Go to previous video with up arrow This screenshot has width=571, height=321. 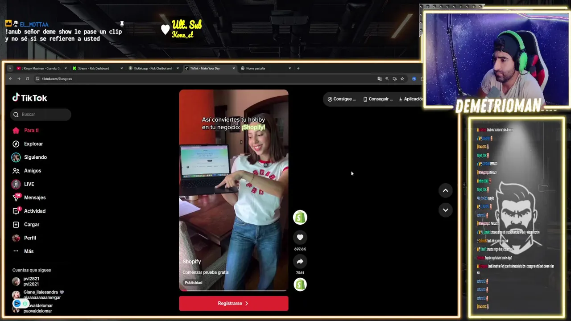click(445, 190)
